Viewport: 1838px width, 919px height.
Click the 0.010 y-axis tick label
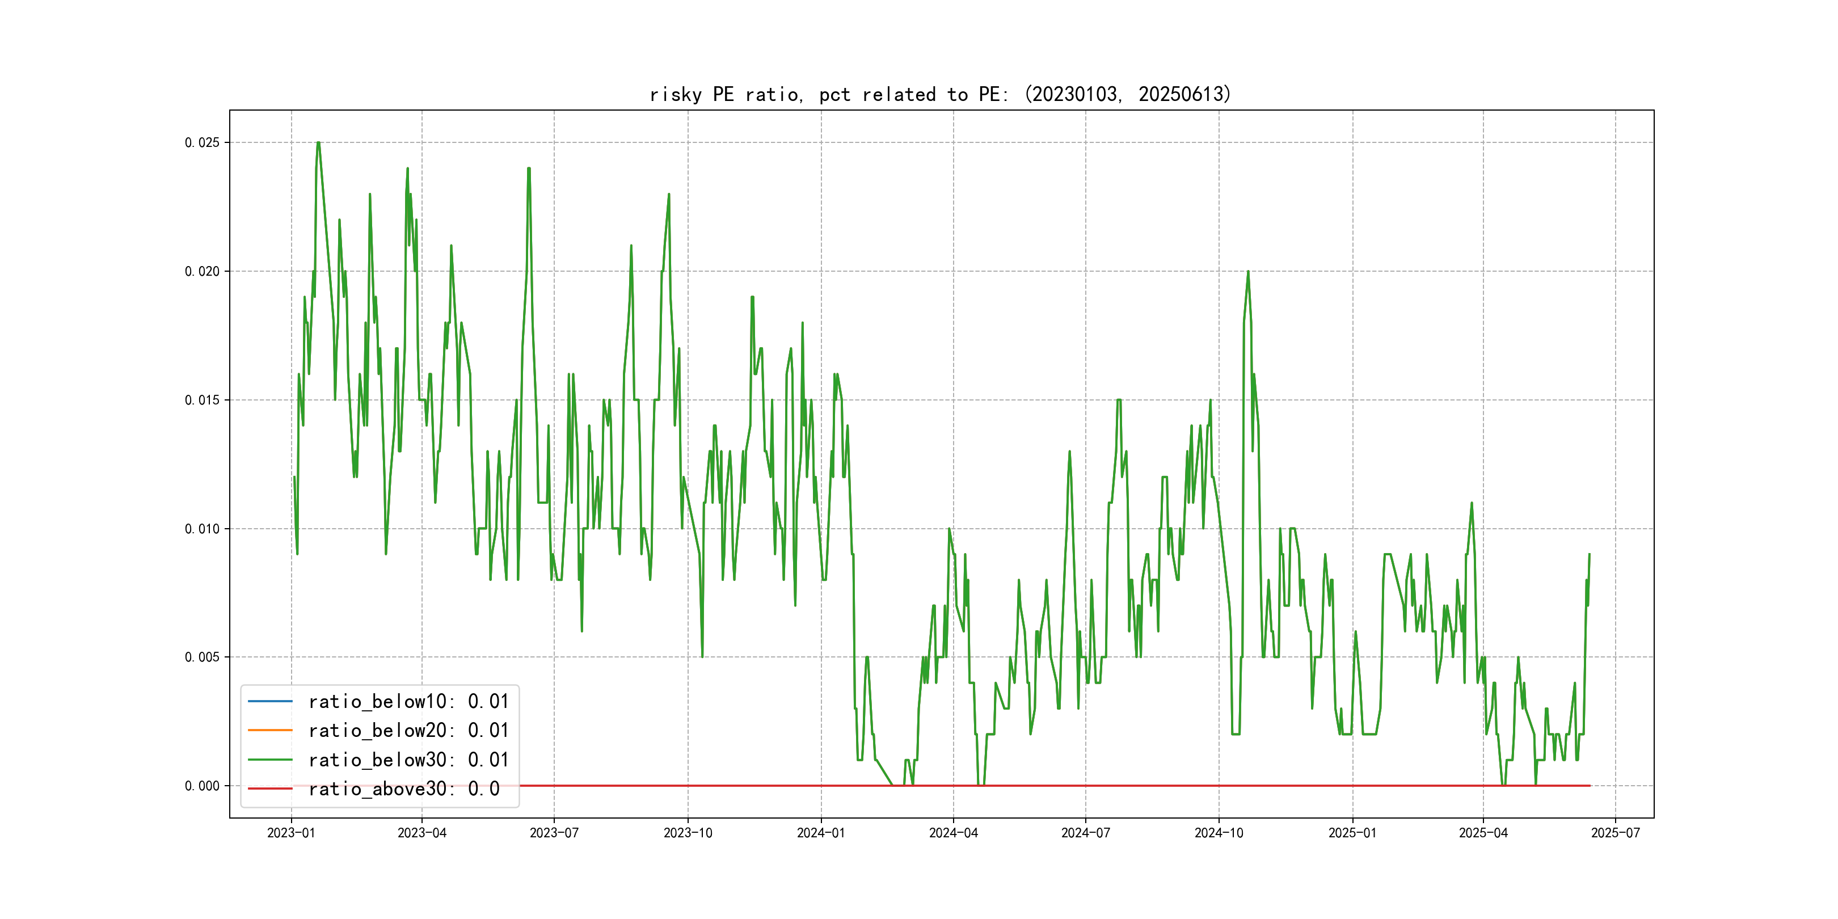coord(202,529)
